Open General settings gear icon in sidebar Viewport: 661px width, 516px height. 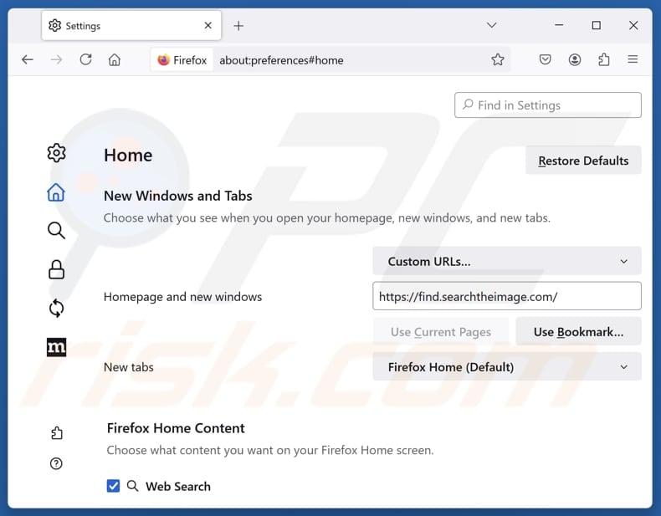click(x=56, y=153)
